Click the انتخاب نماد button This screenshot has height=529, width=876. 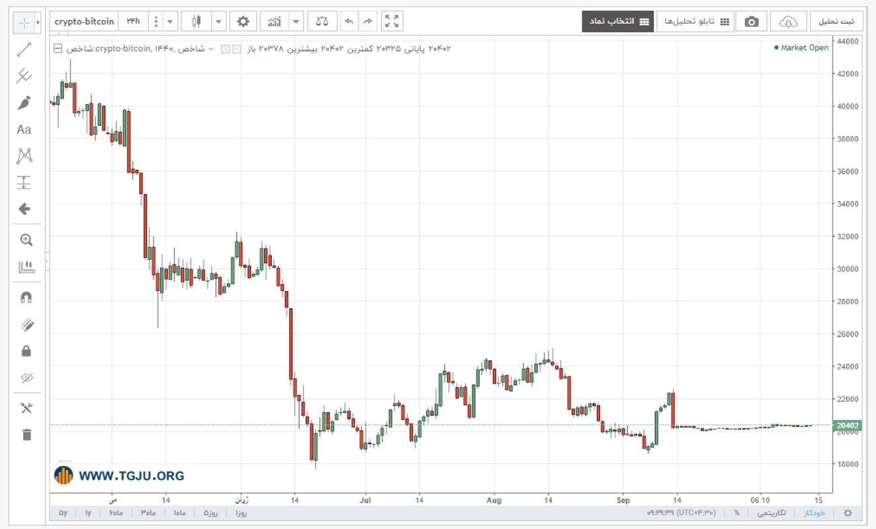[x=618, y=22]
